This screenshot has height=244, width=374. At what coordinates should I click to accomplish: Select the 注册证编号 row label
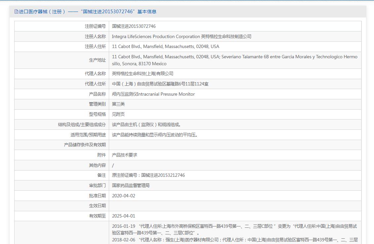pos(95,26)
